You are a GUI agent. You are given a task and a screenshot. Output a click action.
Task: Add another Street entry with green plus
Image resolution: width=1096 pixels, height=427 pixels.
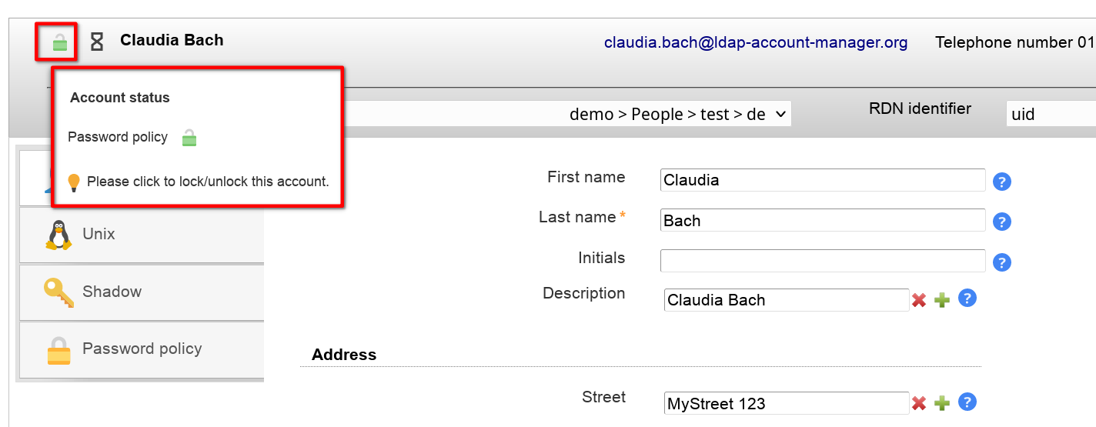942,403
